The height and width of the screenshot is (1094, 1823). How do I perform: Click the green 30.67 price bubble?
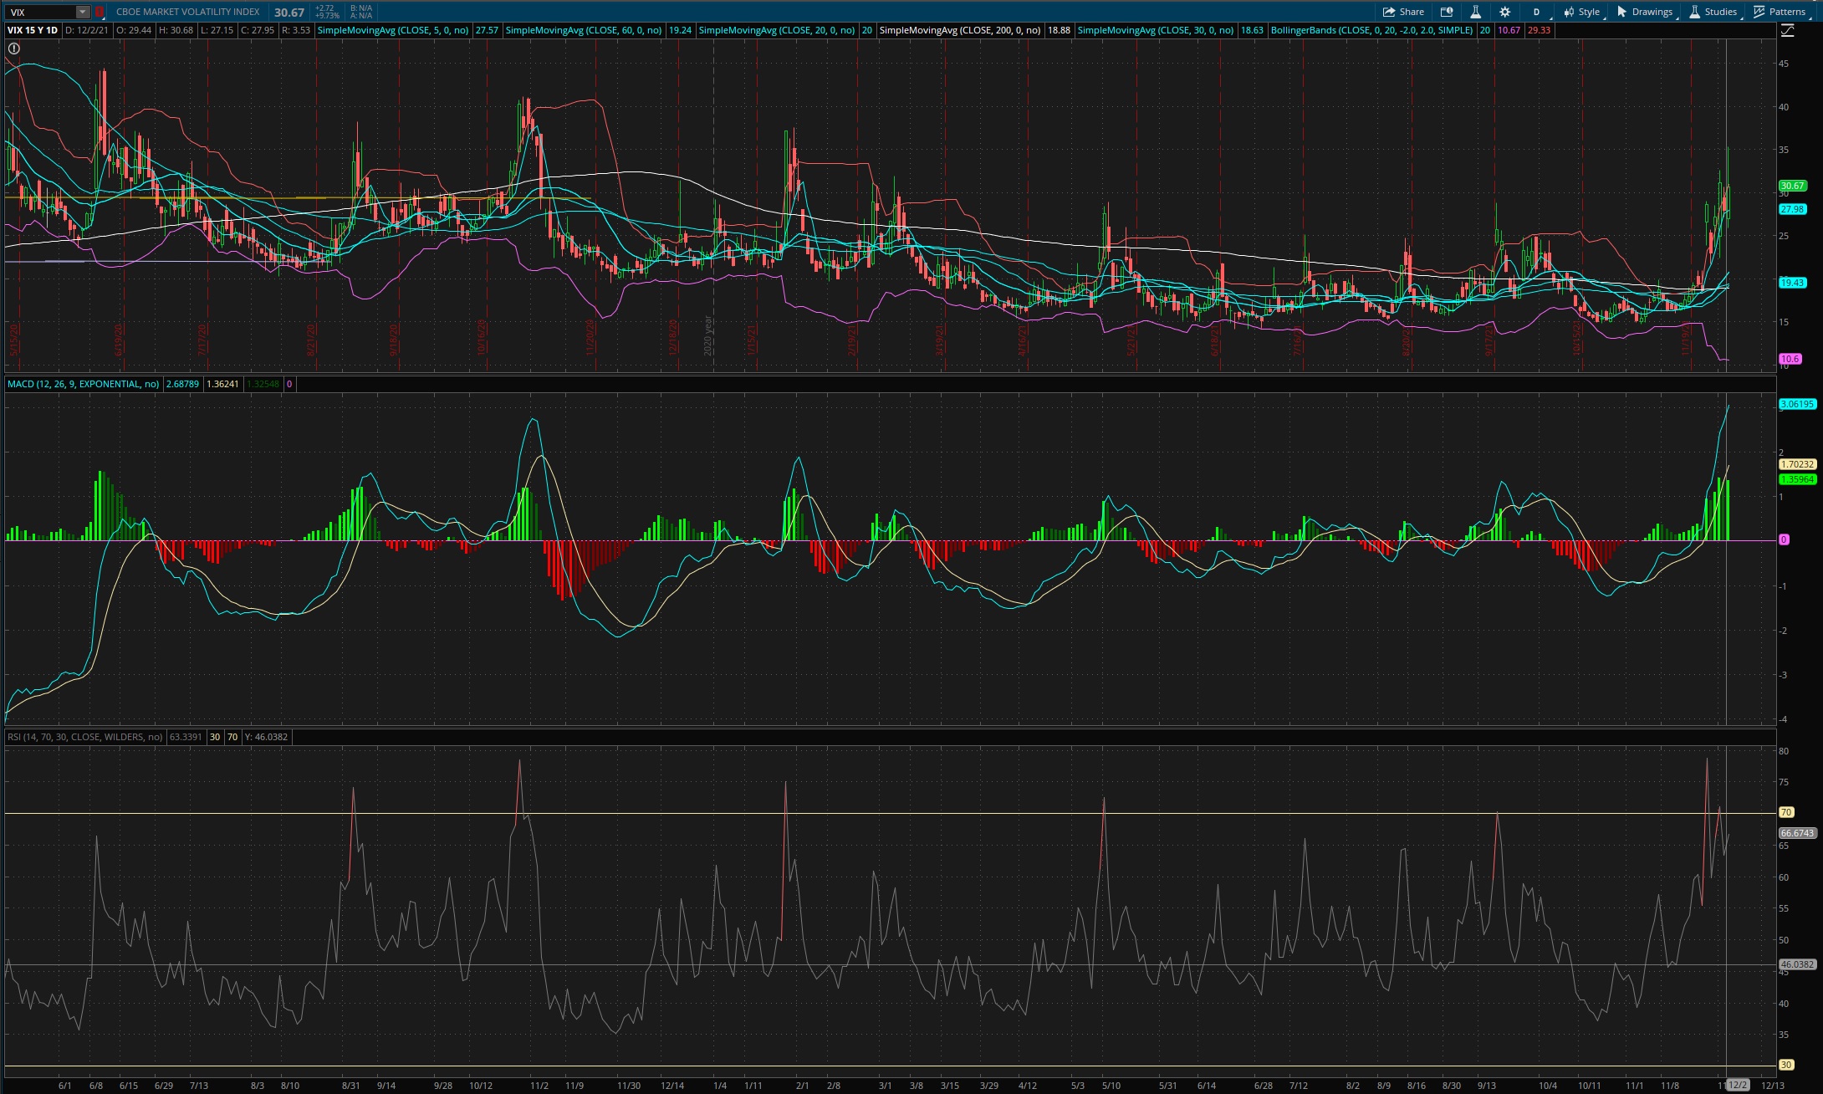1793,186
